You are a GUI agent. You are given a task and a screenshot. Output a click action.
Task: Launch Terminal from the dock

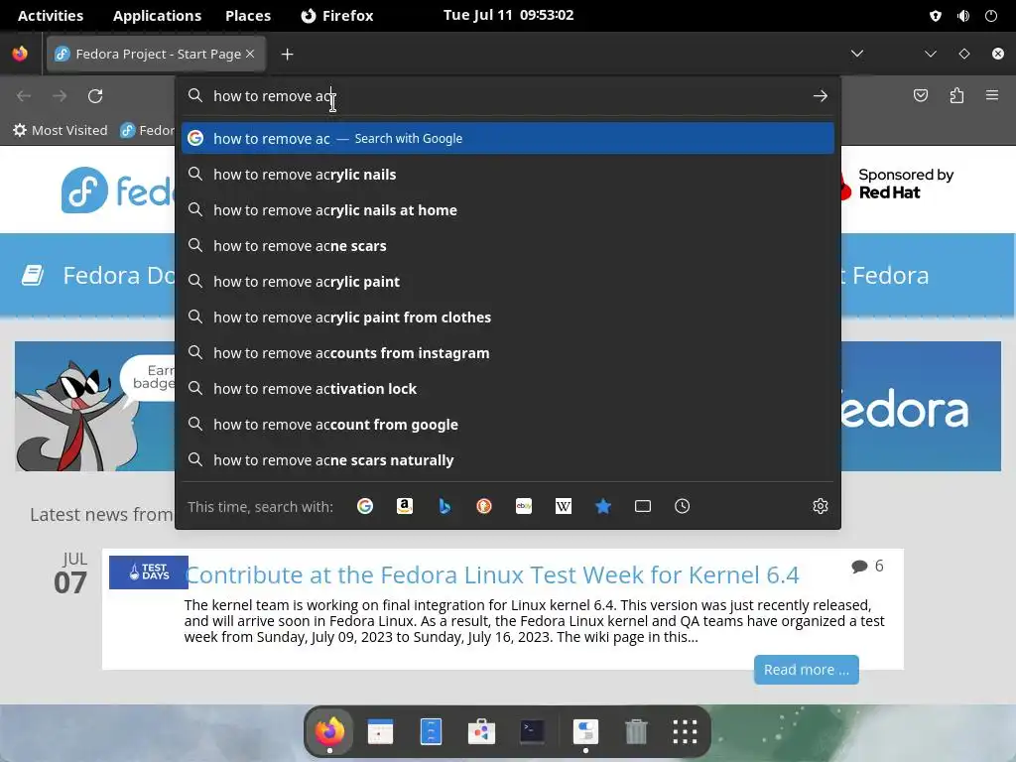coord(532,731)
